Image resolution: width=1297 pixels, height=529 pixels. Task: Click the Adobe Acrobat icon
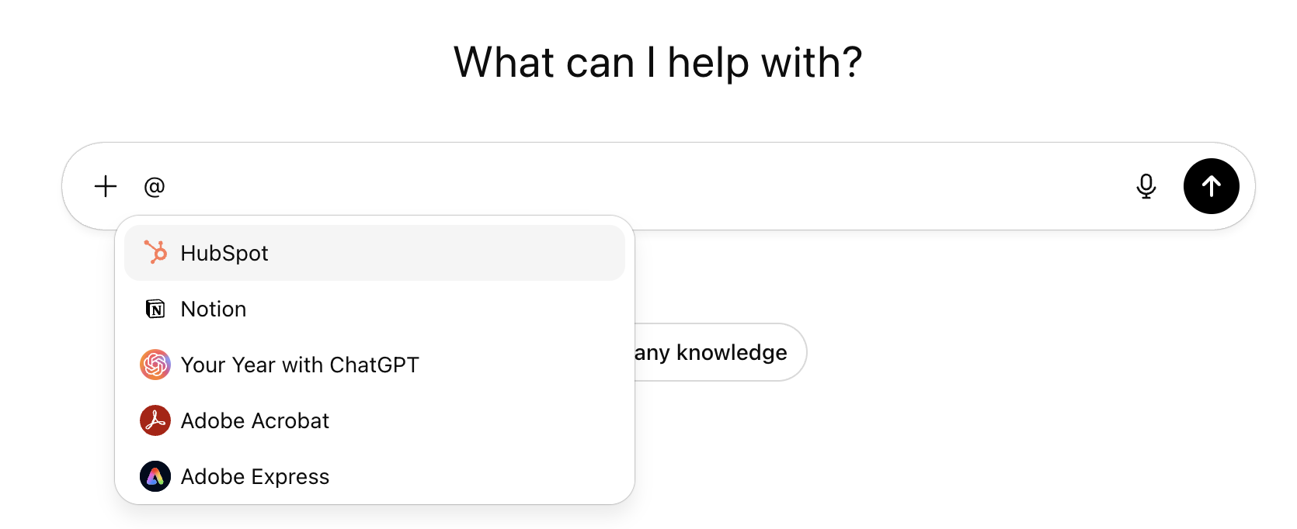(x=155, y=420)
